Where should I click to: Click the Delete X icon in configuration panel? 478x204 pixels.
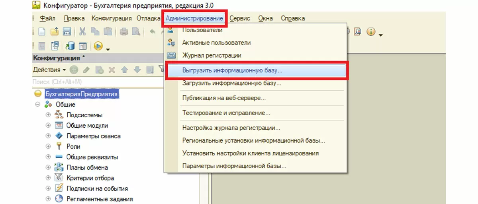112,70
